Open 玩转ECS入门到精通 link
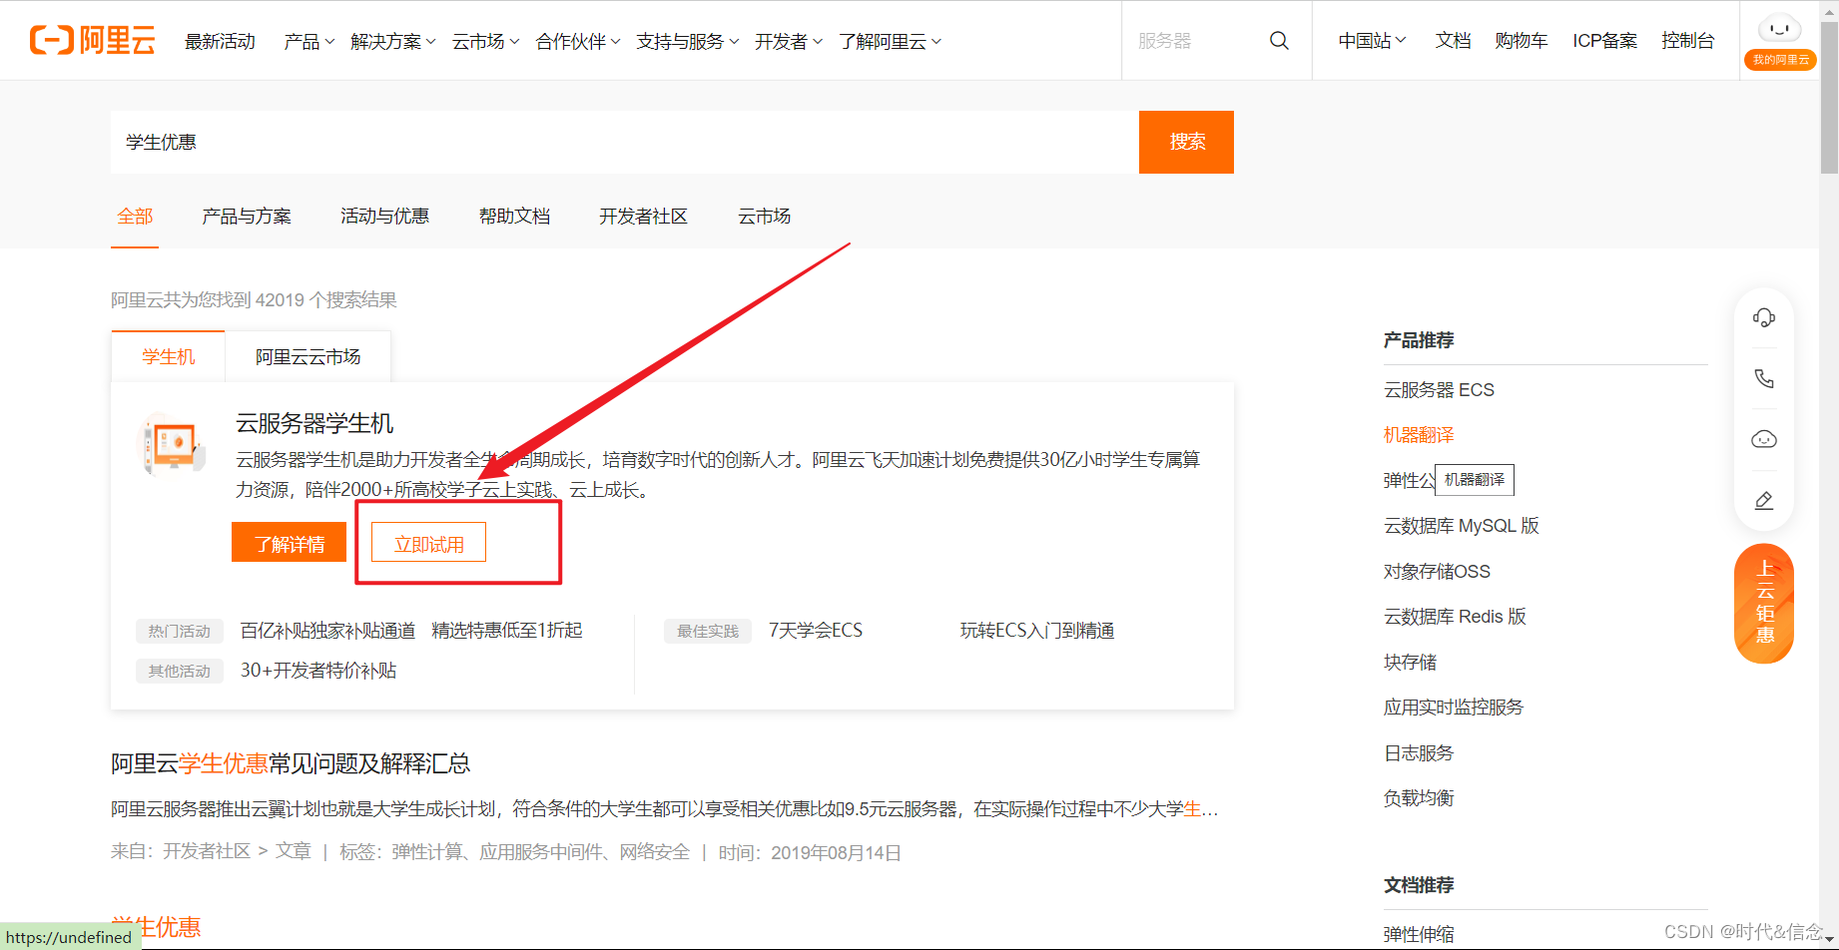 click(x=1037, y=631)
